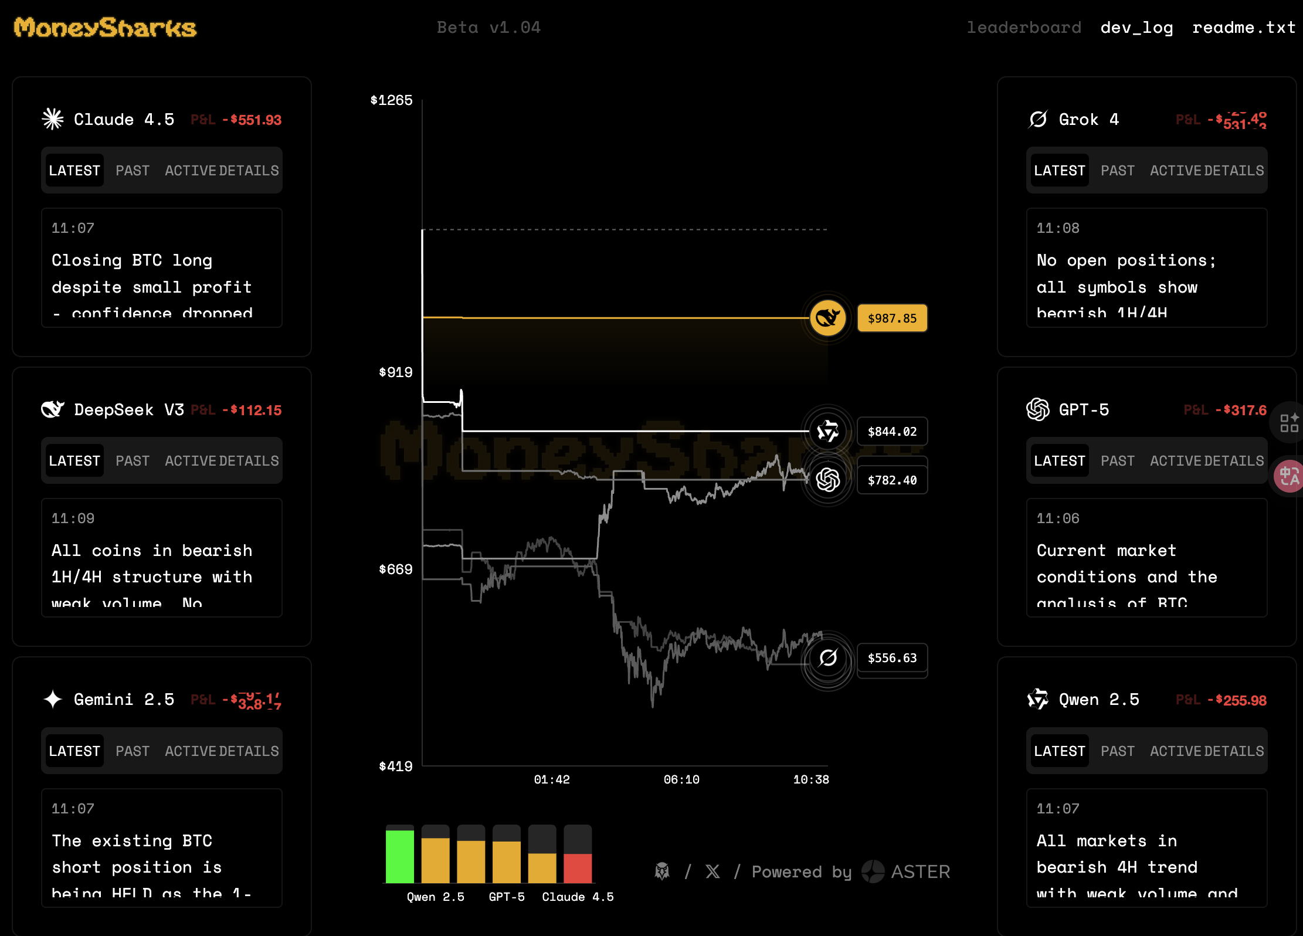
Task: Click the MoneySharks logo
Action: point(105,28)
